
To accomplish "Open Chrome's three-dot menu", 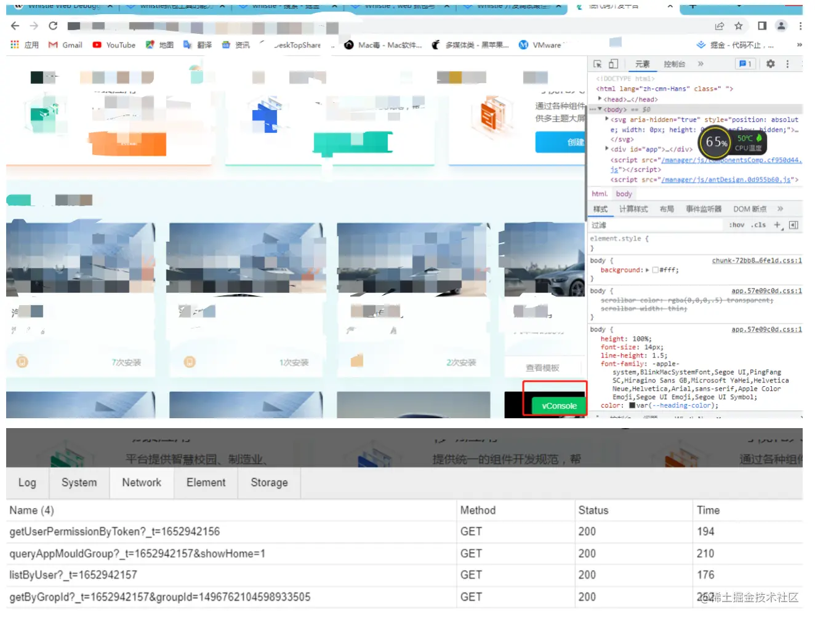I will (x=800, y=26).
